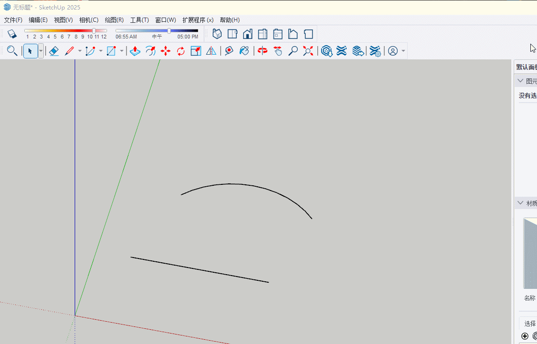Select the Tape Measure tool
The image size is (537, 344).
(229, 51)
